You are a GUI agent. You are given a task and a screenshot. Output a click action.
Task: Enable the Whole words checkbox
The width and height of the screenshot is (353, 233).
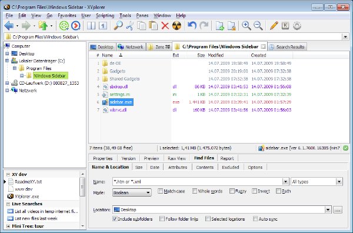pyautogui.click(x=195, y=191)
